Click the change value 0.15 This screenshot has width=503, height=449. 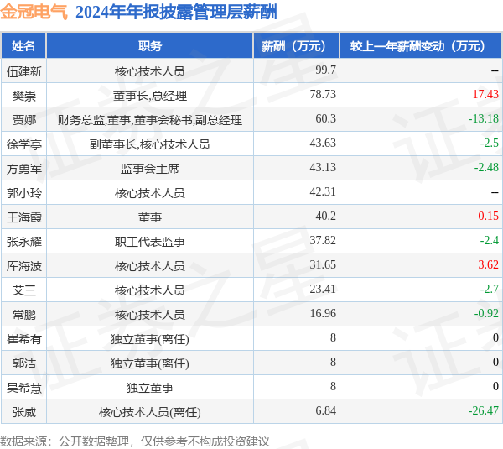[x=488, y=217]
